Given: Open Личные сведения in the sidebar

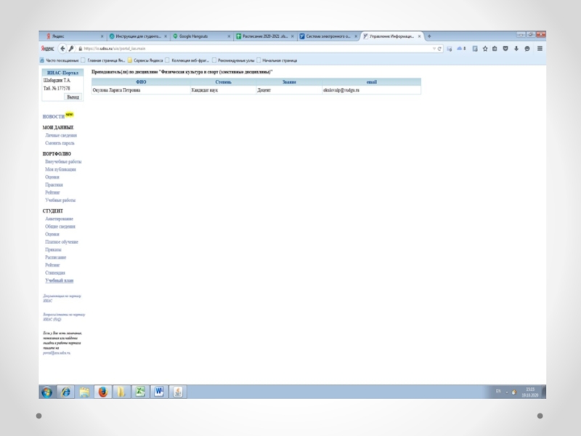Looking at the screenshot, I should click(x=61, y=135).
